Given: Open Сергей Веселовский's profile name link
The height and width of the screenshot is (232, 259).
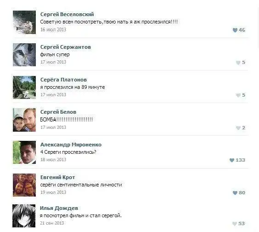Looking at the screenshot, I should pyautogui.click(x=67, y=14).
